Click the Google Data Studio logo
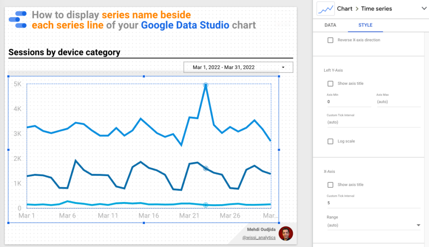This screenshot has height=247, width=429. (x=18, y=19)
